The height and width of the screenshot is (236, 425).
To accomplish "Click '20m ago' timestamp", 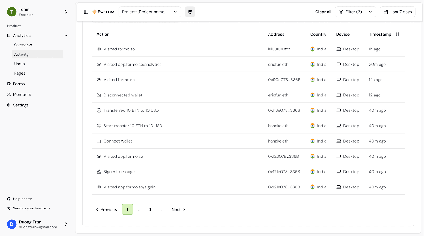I will click(x=377, y=64).
